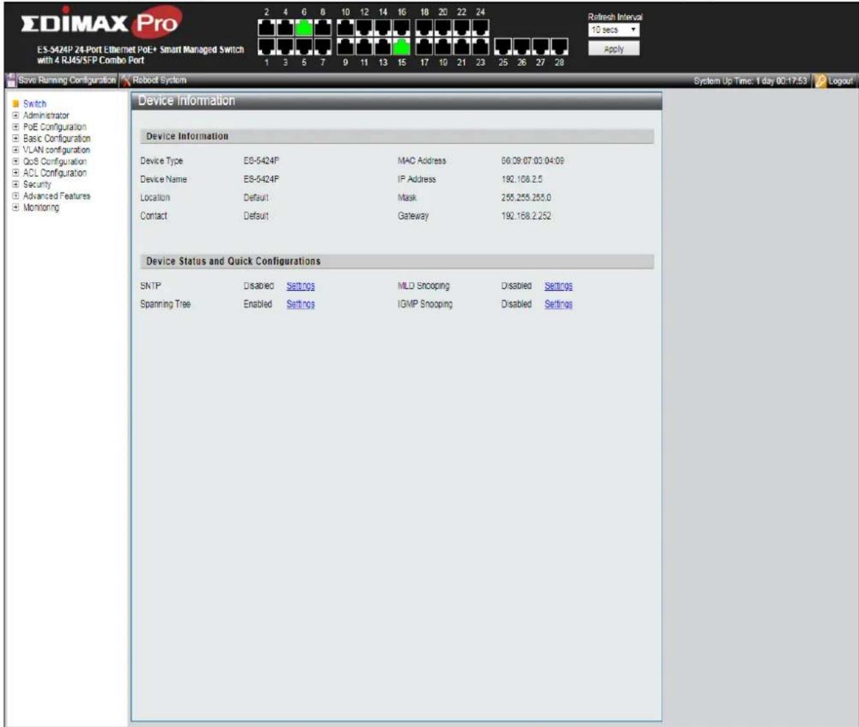Select port 23 on the switch diagram

480,46
